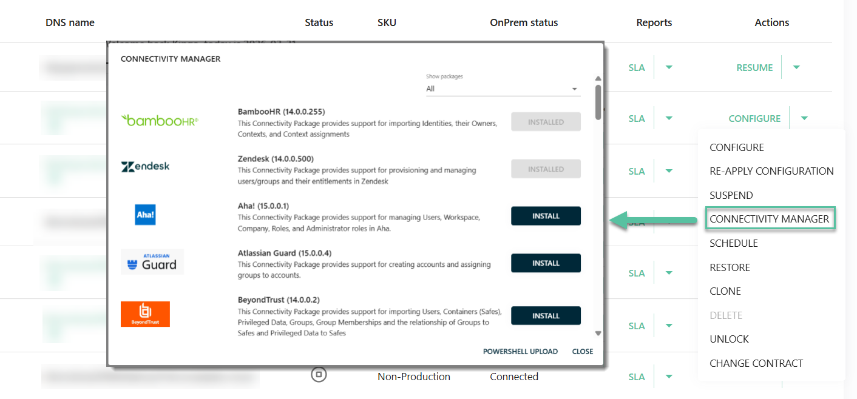857x399 pixels.
Task: Click the CONNECTIVITY MANAGER dialog heading
Action: pos(171,59)
